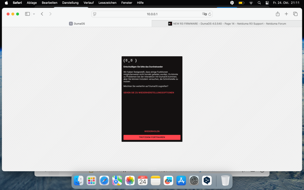Viewport: 304px width, 190px height.
Task: Click the TROTZDEM FORTFAHREN button
Action: (x=152, y=137)
